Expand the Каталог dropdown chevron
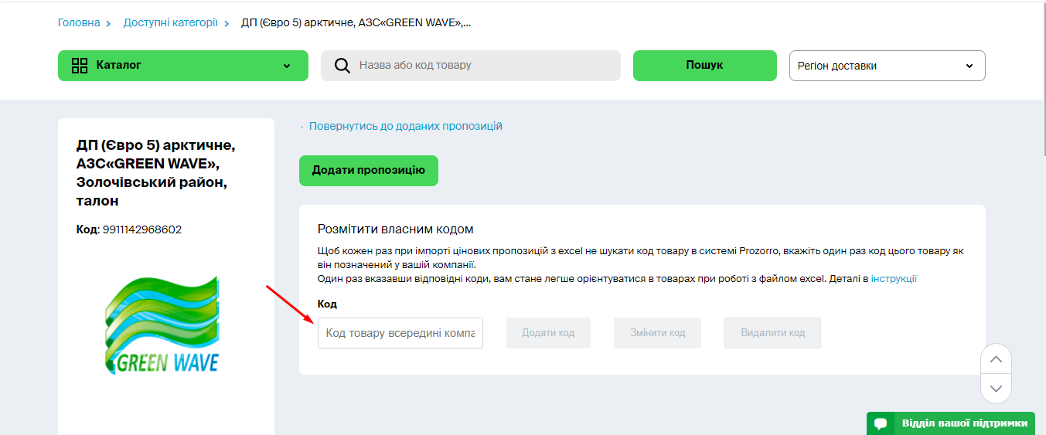The height and width of the screenshot is (435, 1046). coord(287,66)
